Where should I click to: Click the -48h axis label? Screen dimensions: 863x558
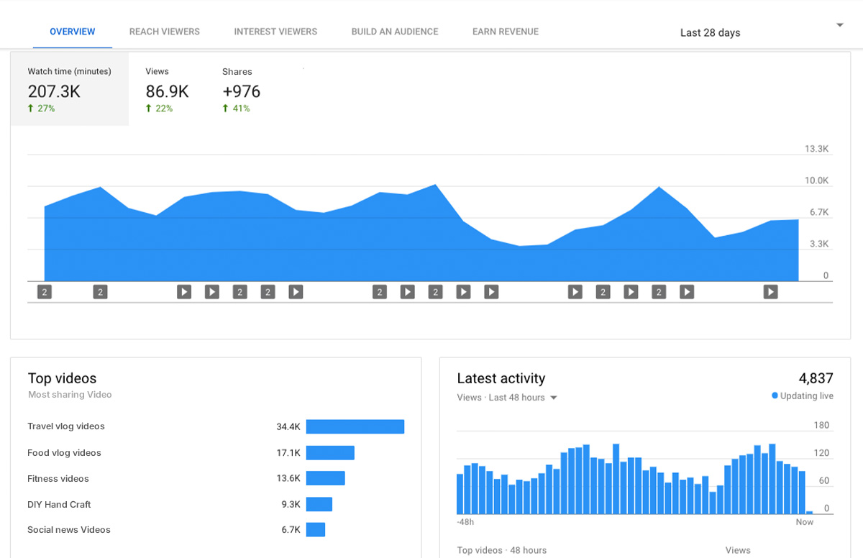point(465,522)
